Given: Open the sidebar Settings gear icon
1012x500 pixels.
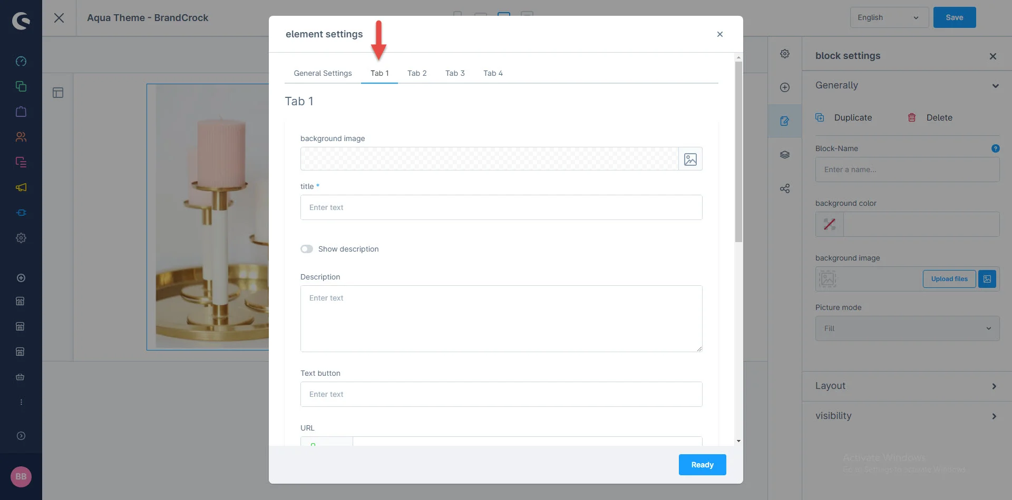Looking at the screenshot, I should (21, 238).
